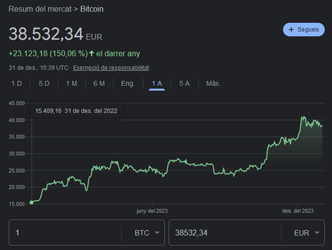The height and width of the screenshot is (250, 332).
Task: Click the EUR label beside the price
Action: point(94,37)
